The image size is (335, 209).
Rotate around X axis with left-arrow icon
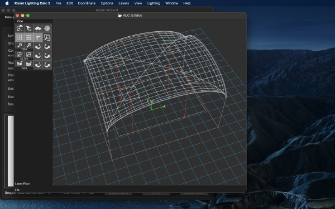(38, 46)
